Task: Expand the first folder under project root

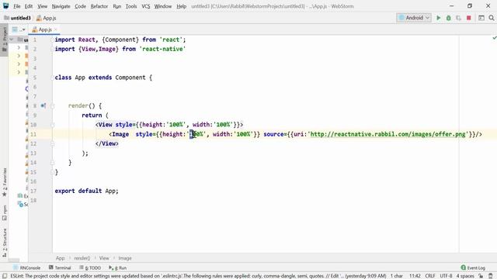Action: point(19,48)
